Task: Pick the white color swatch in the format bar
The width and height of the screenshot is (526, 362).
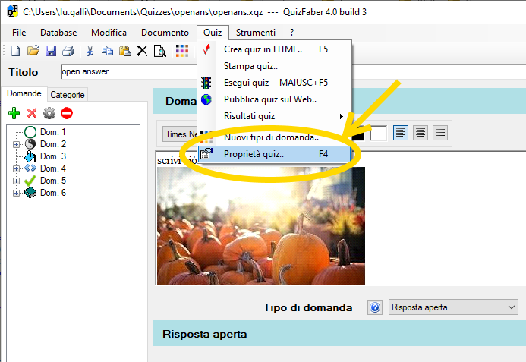Action: pos(378,133)
